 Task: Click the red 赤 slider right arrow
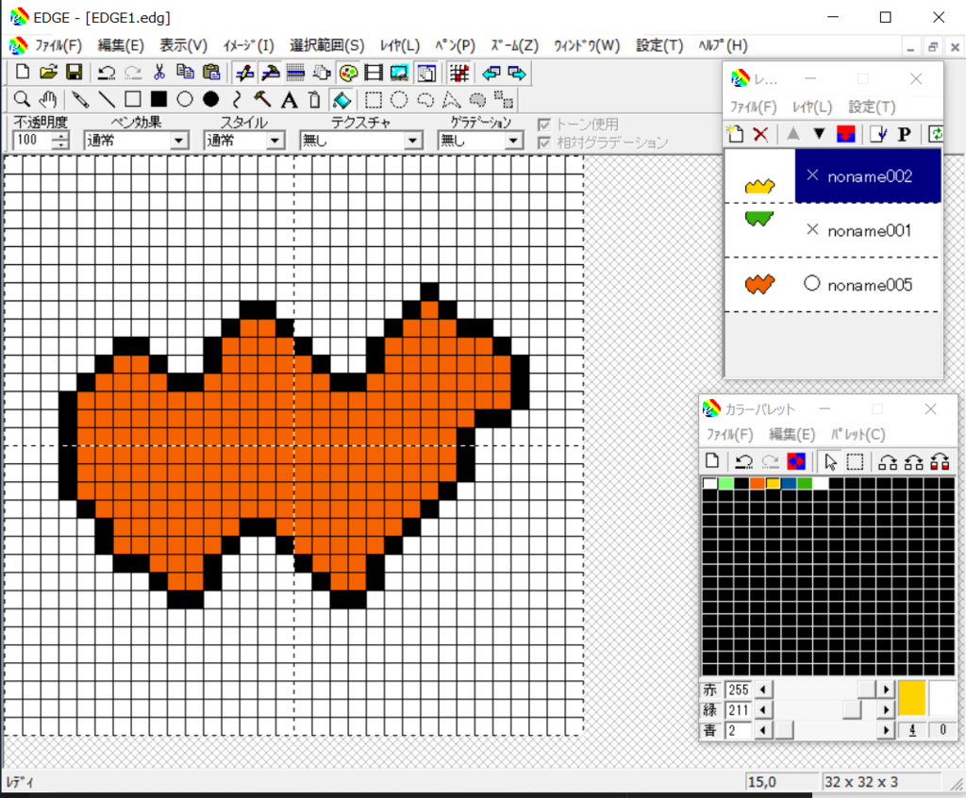pyautogui.click(x=886, y=690)
